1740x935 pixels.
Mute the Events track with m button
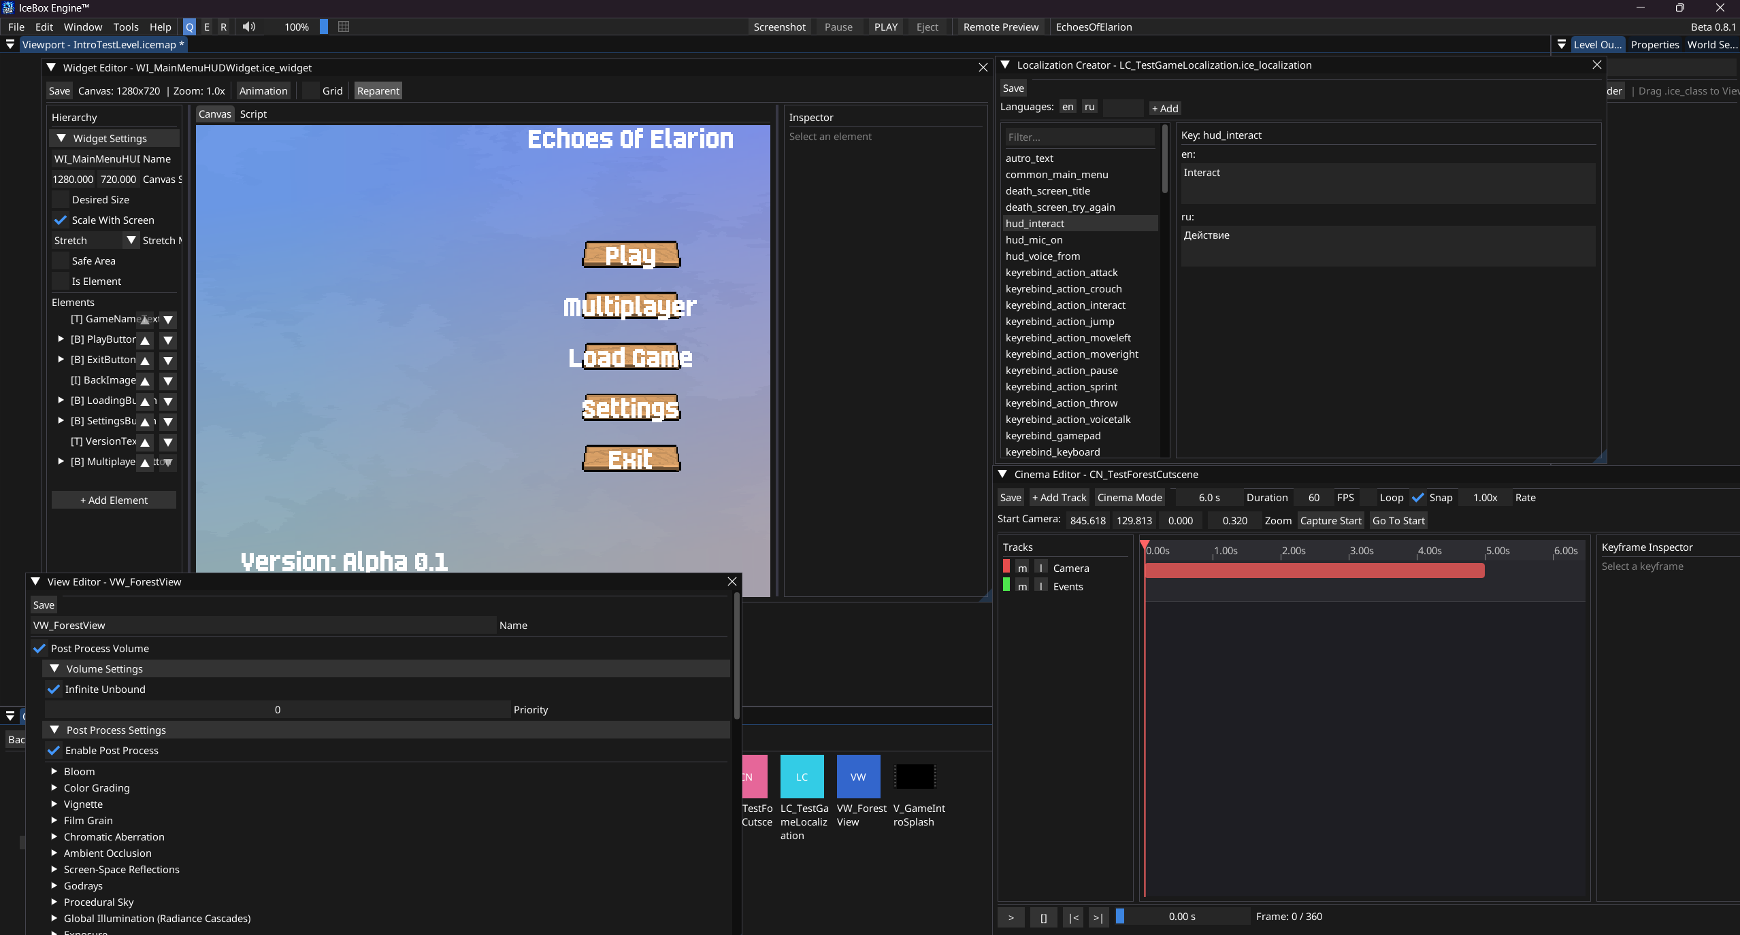point(1022,586)
